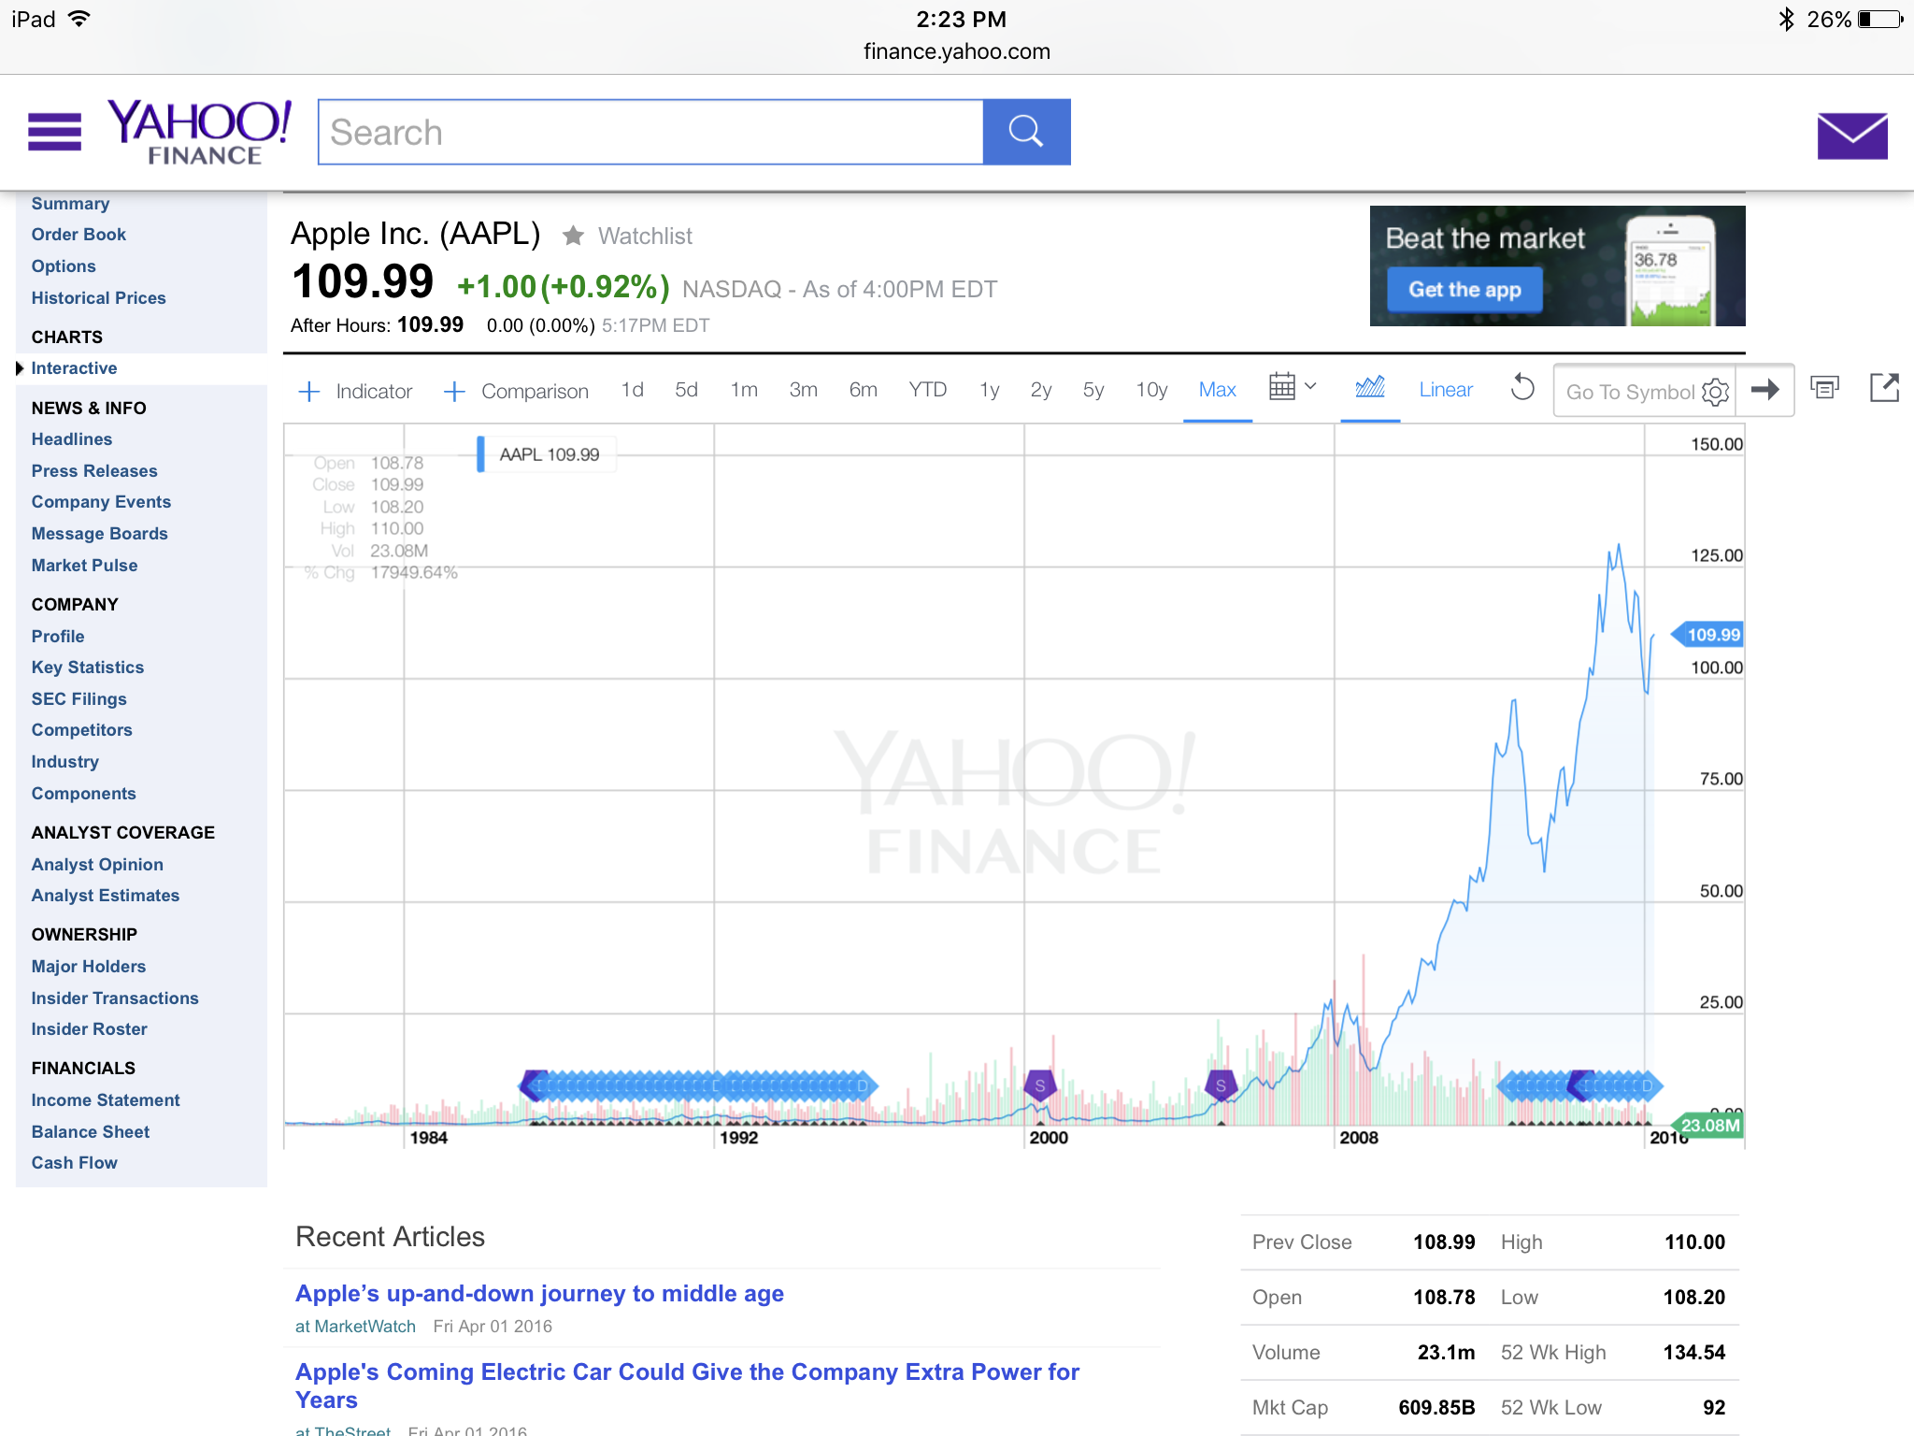Select the 5d time range

pos(687,390)
